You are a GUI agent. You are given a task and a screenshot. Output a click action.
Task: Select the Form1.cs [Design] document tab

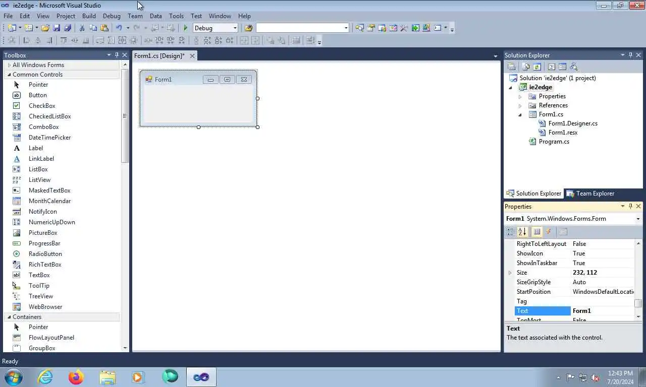coord(159,56)
